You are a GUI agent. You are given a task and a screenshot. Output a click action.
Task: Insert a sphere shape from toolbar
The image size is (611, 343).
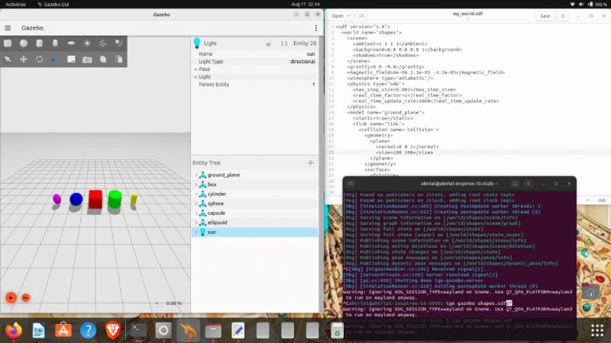coord(24,43)
